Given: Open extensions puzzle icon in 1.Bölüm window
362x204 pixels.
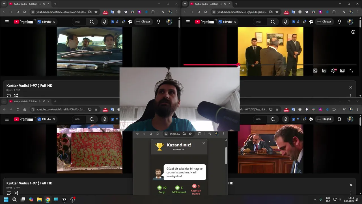Looking at the screenshot, I should click(153, 12).
